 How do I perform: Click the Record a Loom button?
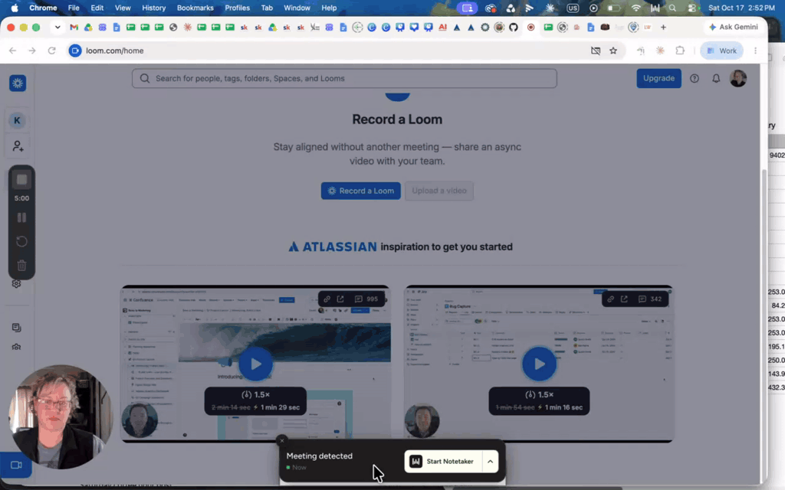(x=360, y=191)
